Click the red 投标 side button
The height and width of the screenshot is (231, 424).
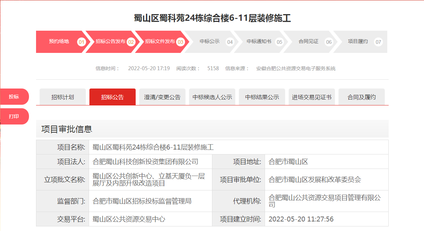(x=14, y=97)
